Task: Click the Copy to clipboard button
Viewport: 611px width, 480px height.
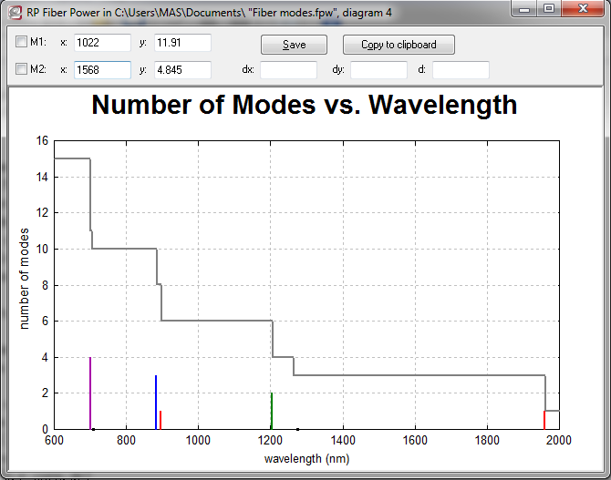Action: pos(399,45)
